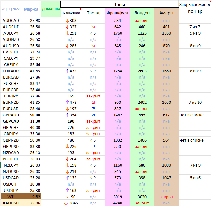This screenshot has width=211, height=206.
Task: Click the AUDUSD down-right trend arrow
Action: tap(93, 46)
